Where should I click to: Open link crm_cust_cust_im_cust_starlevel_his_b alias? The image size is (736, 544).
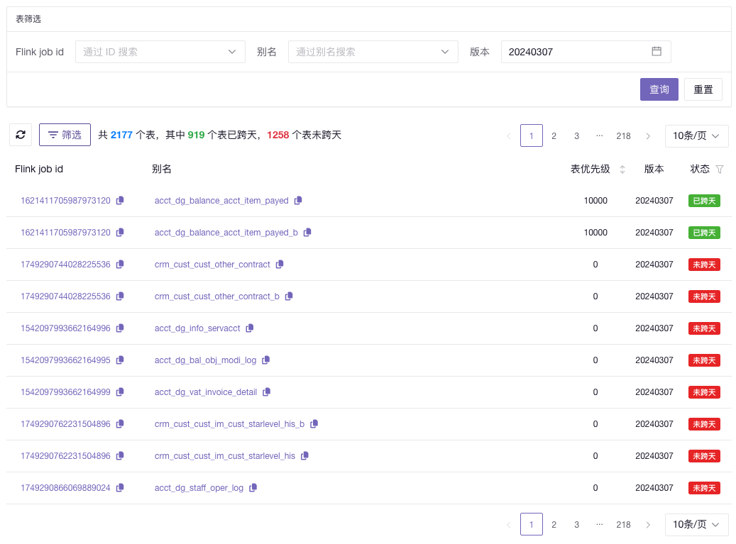(x=229, y=424)
